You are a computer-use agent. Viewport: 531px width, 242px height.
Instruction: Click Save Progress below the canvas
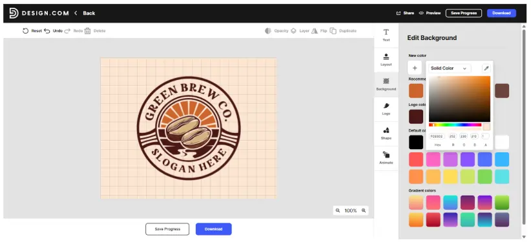pos(167,229)
